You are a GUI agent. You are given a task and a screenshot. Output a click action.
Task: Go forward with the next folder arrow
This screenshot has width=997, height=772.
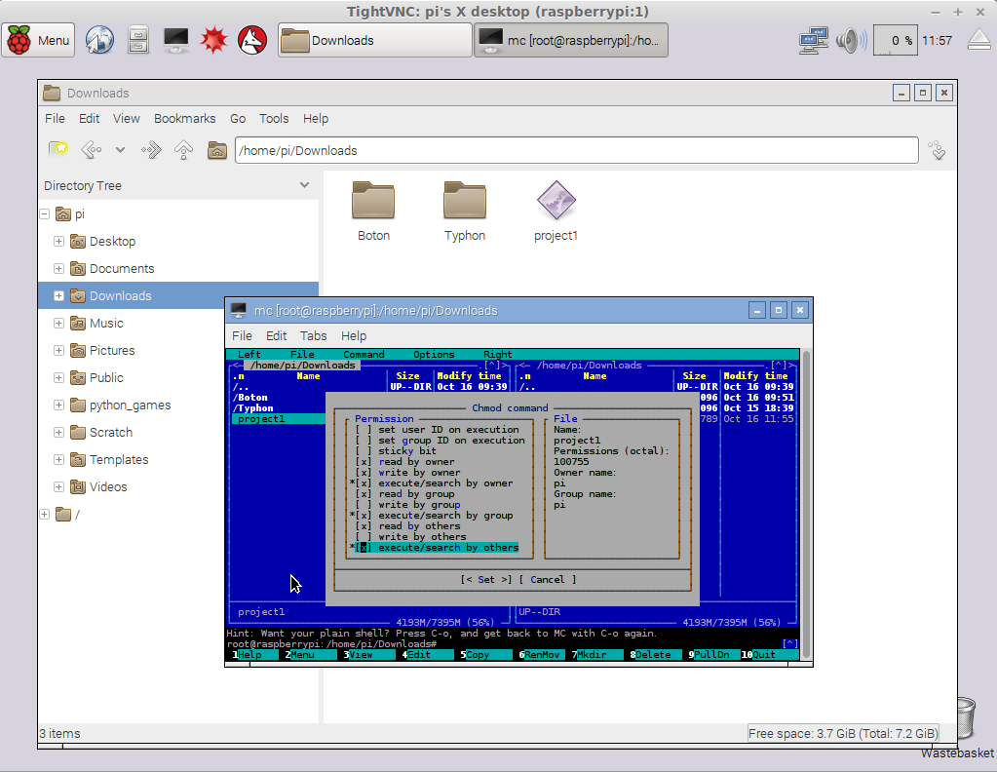coord(151,150)
